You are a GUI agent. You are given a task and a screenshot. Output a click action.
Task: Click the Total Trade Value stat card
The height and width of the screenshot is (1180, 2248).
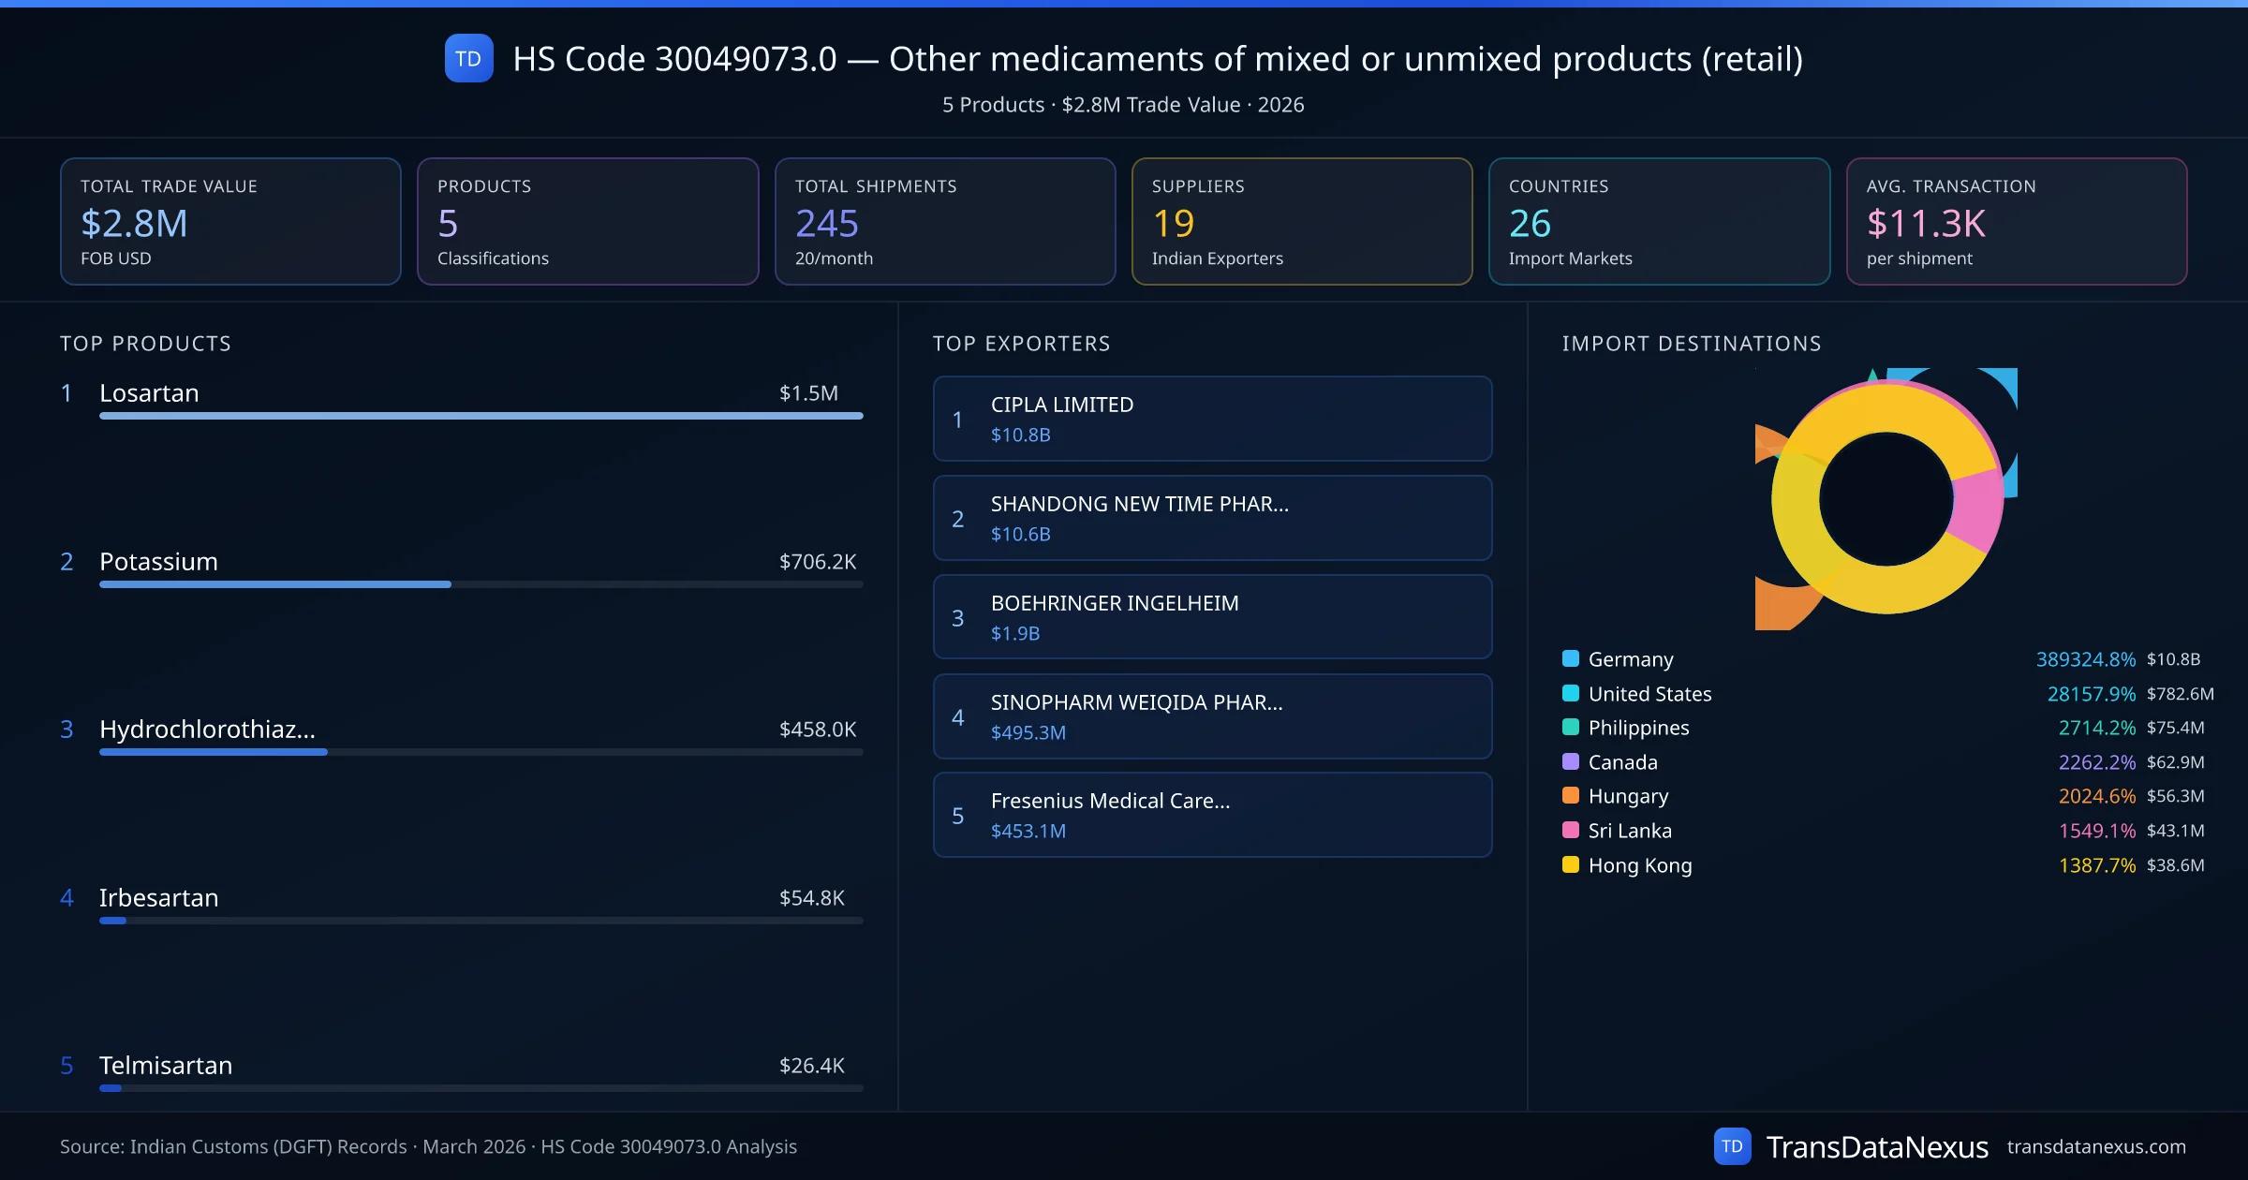coord(230,221)
